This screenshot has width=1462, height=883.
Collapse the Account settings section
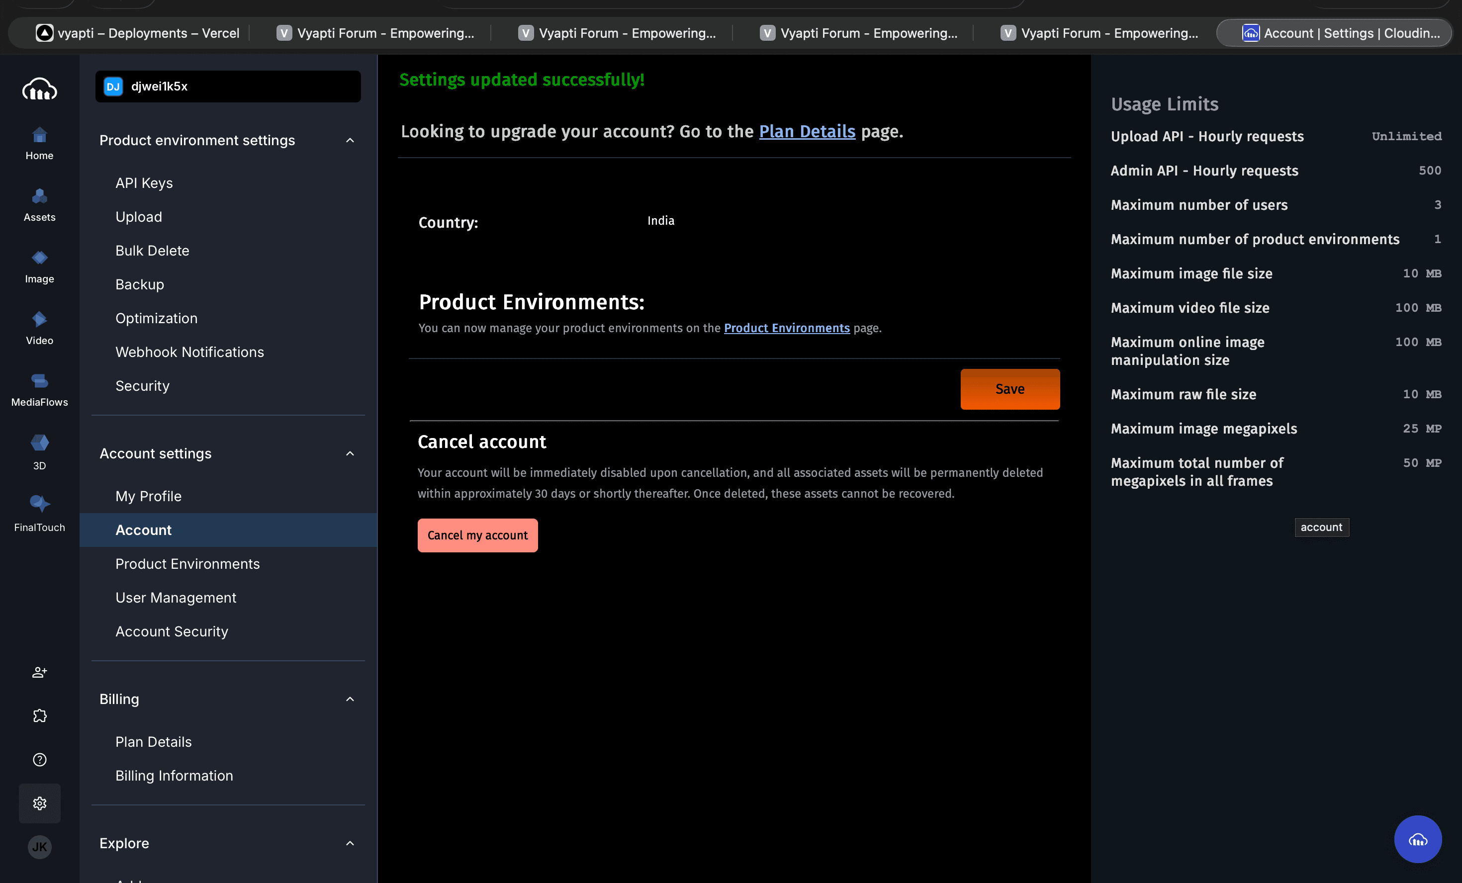350,454
